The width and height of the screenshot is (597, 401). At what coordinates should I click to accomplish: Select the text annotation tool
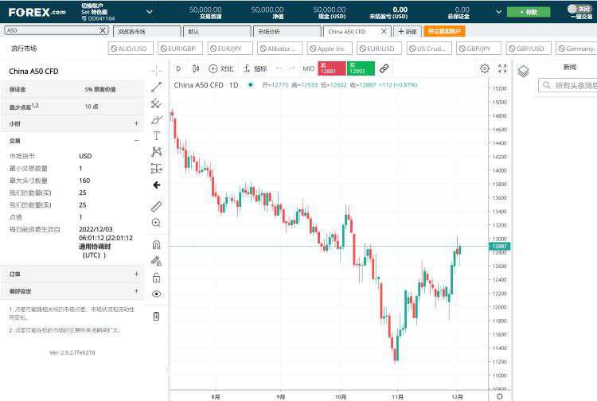coord(156,135)
